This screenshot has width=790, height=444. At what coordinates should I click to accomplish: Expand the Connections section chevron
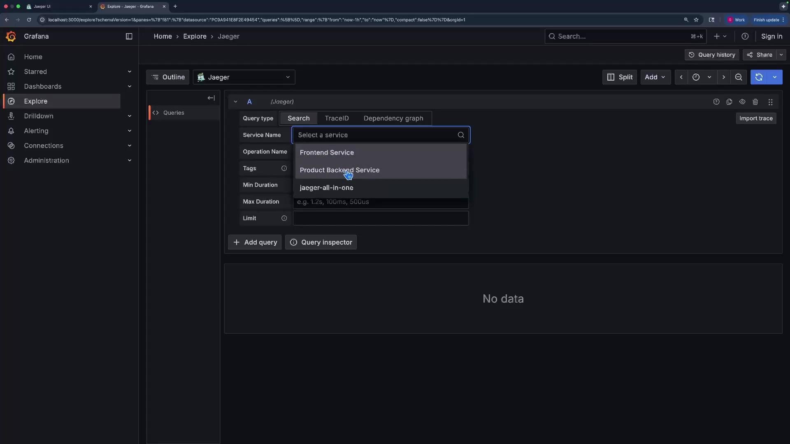pyautogui.click(x=130, y=146)
